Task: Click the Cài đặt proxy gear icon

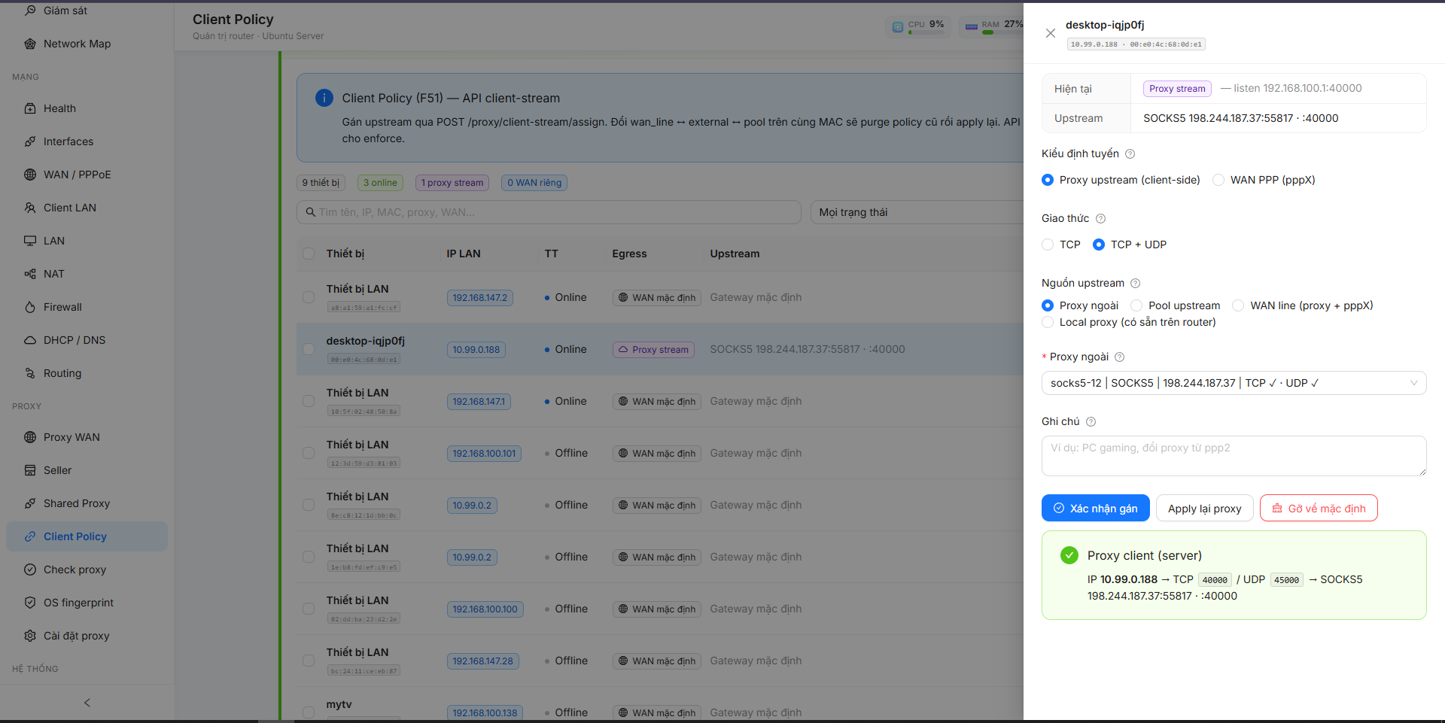Action: (x=30, y=636)
